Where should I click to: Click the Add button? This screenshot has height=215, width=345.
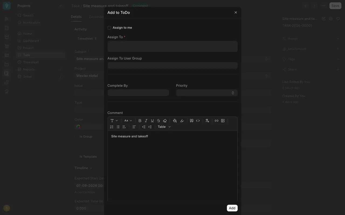(232, 208)
